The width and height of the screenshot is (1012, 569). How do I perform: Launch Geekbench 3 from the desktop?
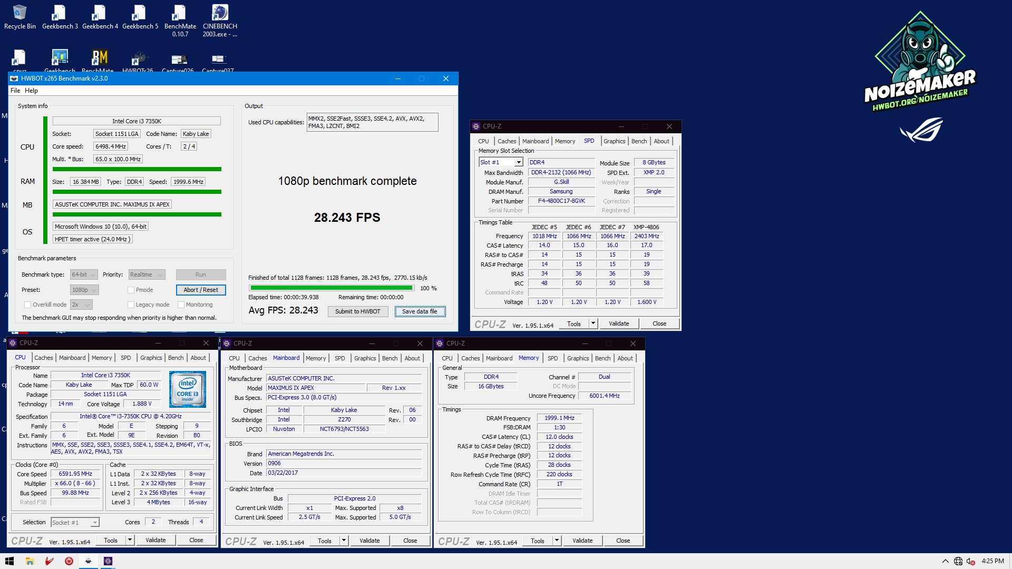tap(60, 17)
